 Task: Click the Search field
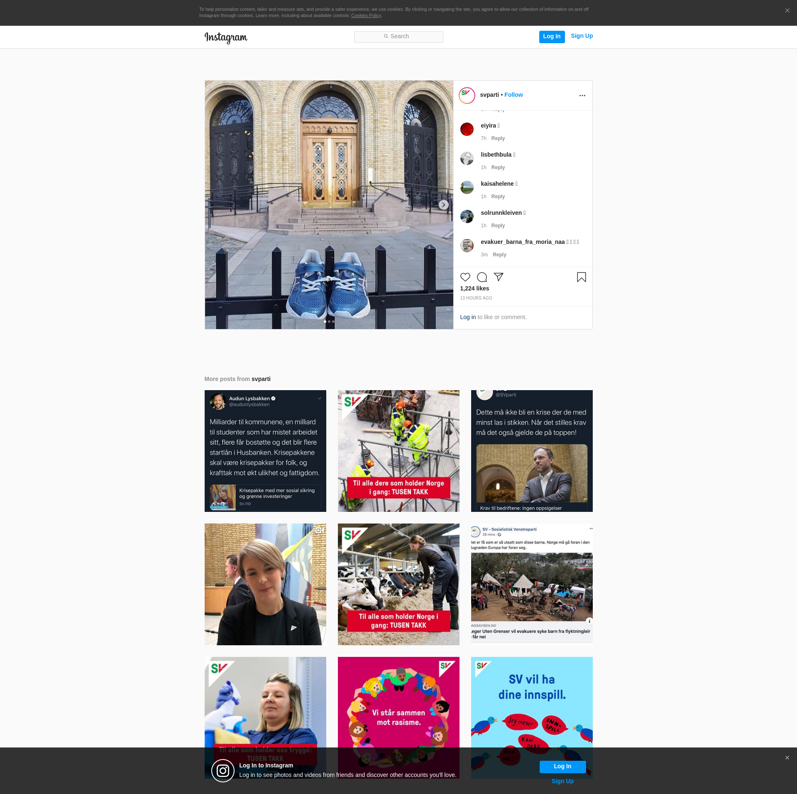pos(398,37)
